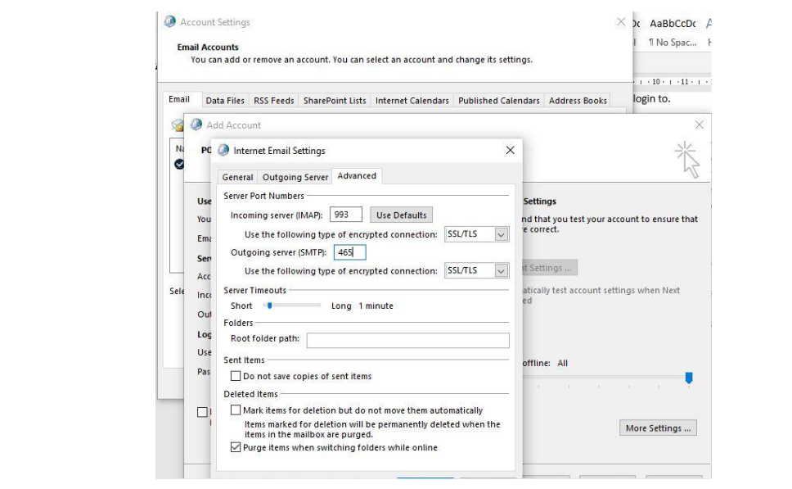792x489 pixels.
Task: Click the Account Settings window icon
Action: (x=170, y=22)
